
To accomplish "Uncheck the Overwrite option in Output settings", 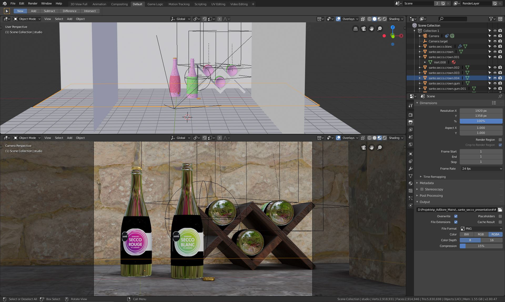I will 456,216.
